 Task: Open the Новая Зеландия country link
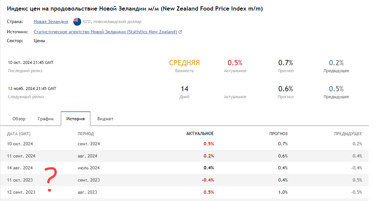pyautogui.click(x=51, y=22)
